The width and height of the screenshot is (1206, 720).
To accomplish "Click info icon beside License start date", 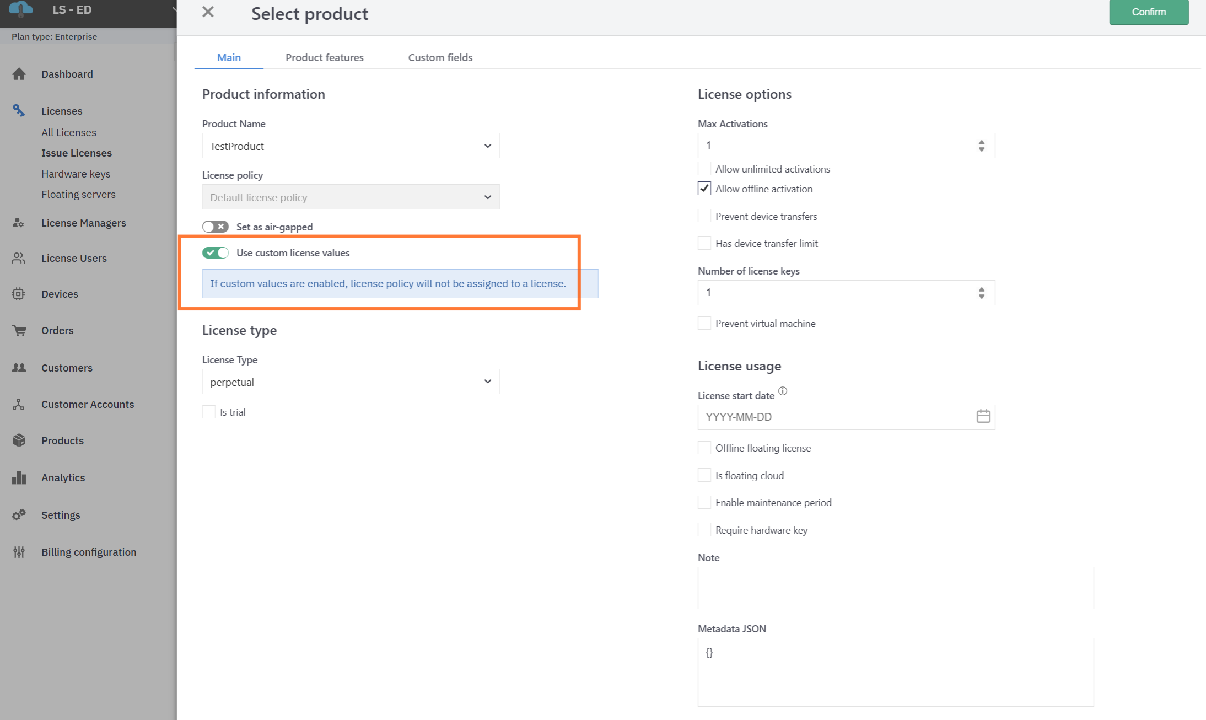I will coord(782,391).
